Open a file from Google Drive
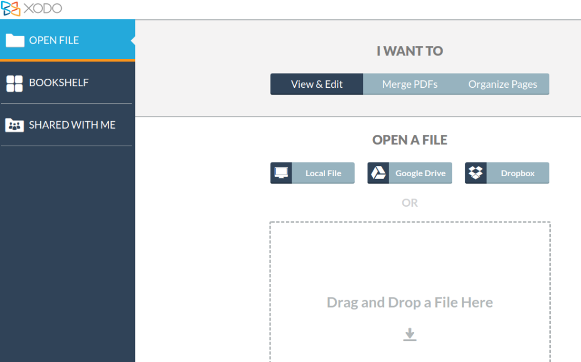This screenshot has height=362, width=581. click(x=420, y=173)
